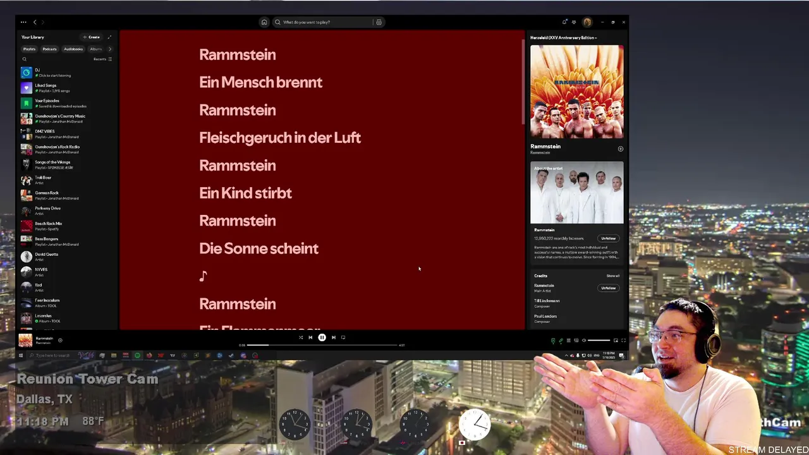Image resolution: width=809 pixels, height=455 pixels.
Task: Click Show all in Credits
Action: tap(613, 276)
